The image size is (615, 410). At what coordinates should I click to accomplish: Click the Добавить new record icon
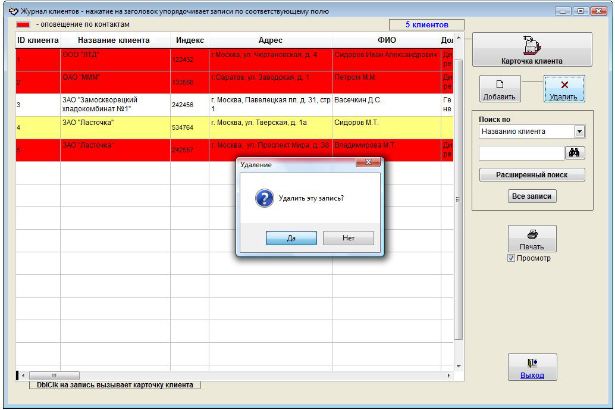tap(500, 84)
